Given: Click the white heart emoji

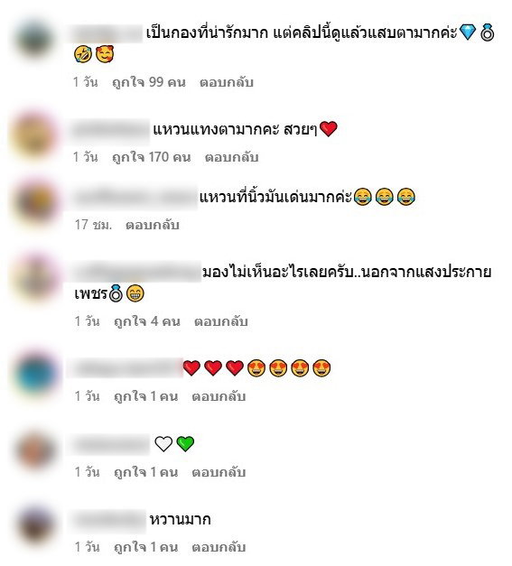Looking at the screenshot, I should [163, 443].
